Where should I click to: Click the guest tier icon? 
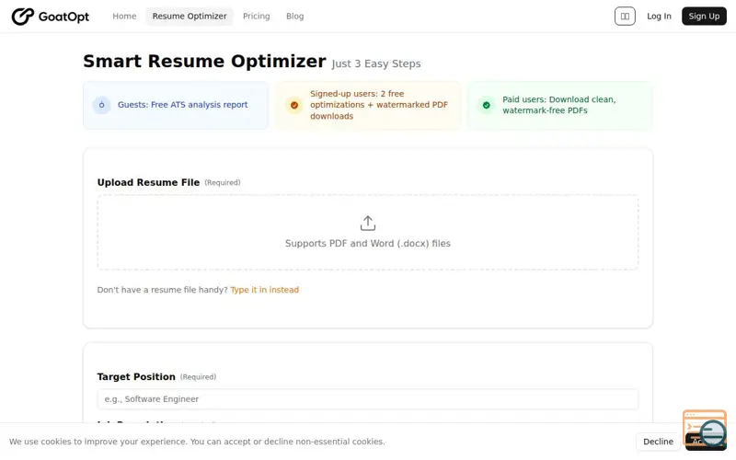[101, 105]
